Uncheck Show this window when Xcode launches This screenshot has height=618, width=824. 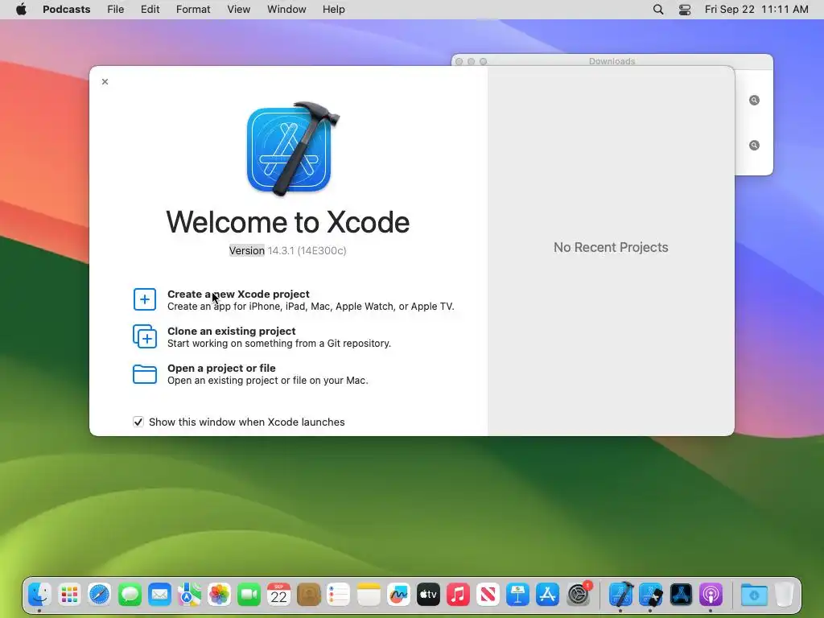138,422
